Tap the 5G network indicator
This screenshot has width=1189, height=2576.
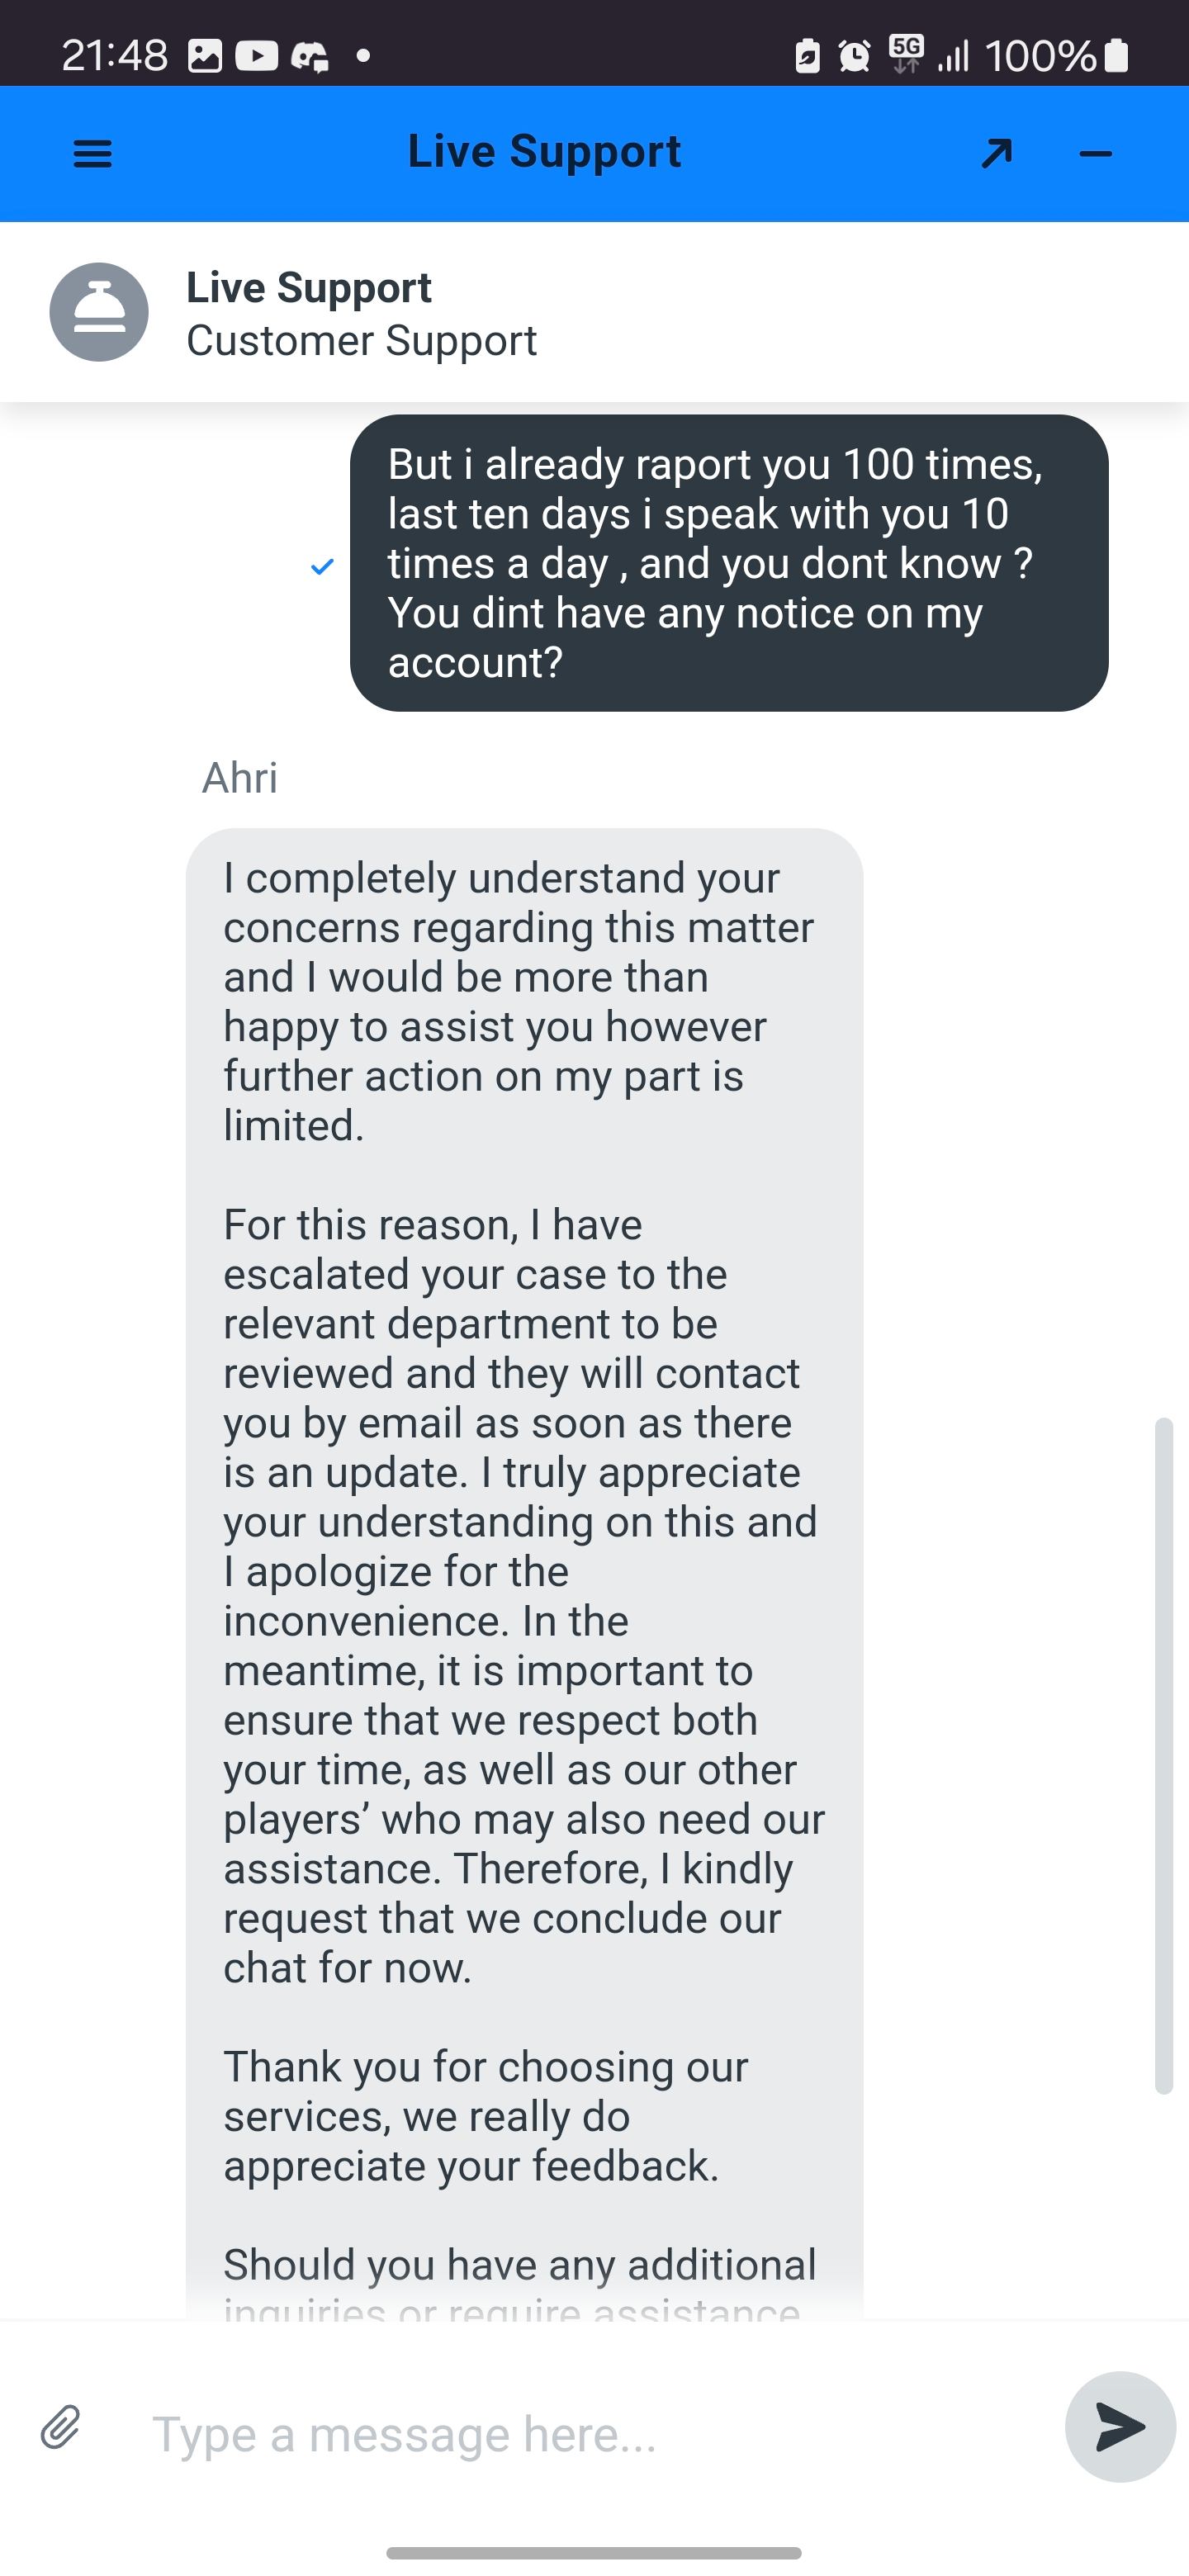point(906,54)
